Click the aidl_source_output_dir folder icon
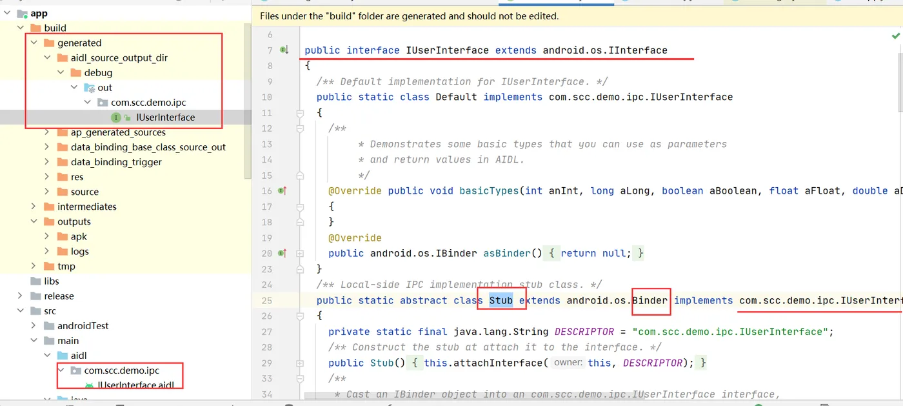The image size is (903, 406). click(62, 57)
